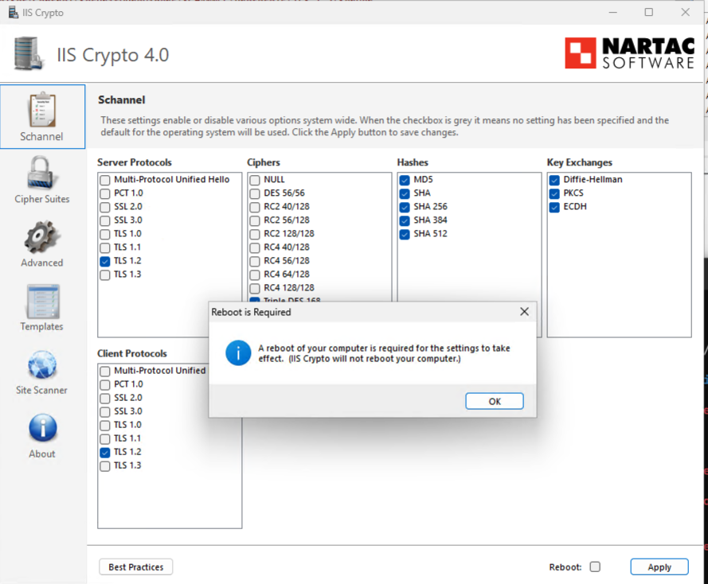Enable the Reboot checkbox
The width and height of the screenshot is (708, 584).
point(595,567)
